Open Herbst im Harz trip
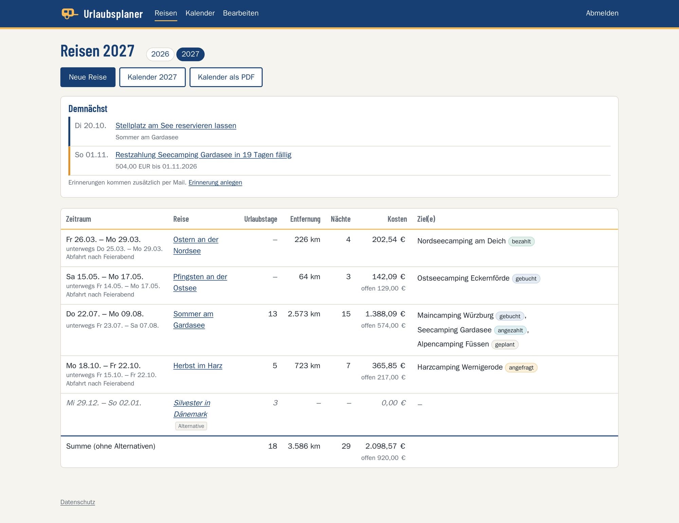The width and height of the screenshot is (679, 523). tap(198, 366)
